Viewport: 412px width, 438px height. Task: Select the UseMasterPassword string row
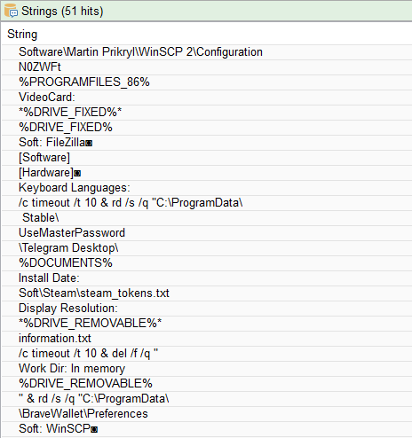(x=207, y=233)
